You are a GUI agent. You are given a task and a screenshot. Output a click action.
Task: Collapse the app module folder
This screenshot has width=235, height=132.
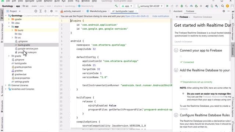9,26
